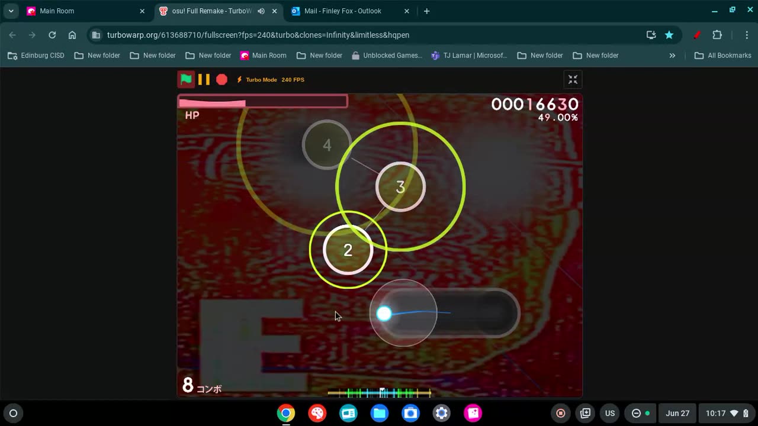The width and height of the screenshot is (758, 426).
Task: Open quick settings at the 10:17 clock
Action: [x=727, y=413]
